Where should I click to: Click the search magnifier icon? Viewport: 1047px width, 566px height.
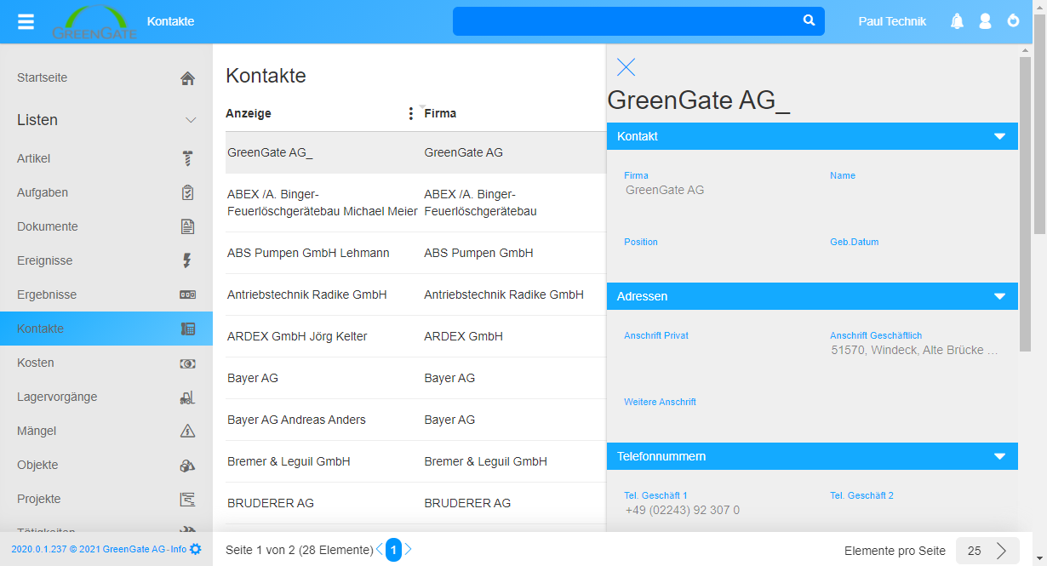[x=809, y=20]
